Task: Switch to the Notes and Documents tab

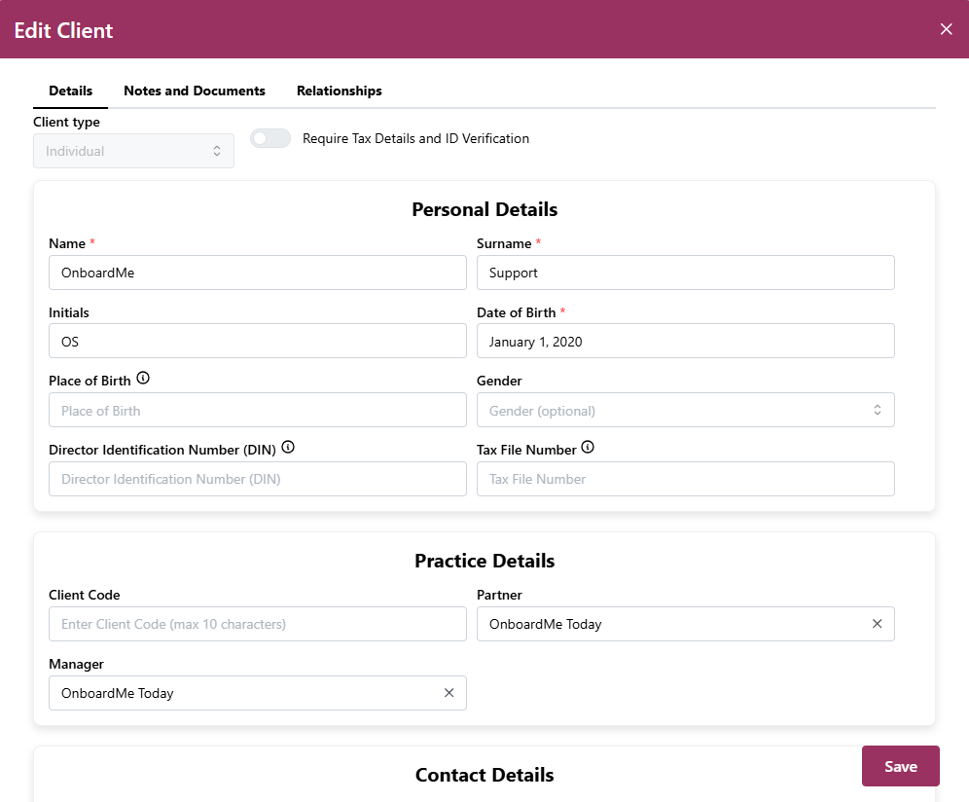Action: pyautogui.click(x=195, y=91)
